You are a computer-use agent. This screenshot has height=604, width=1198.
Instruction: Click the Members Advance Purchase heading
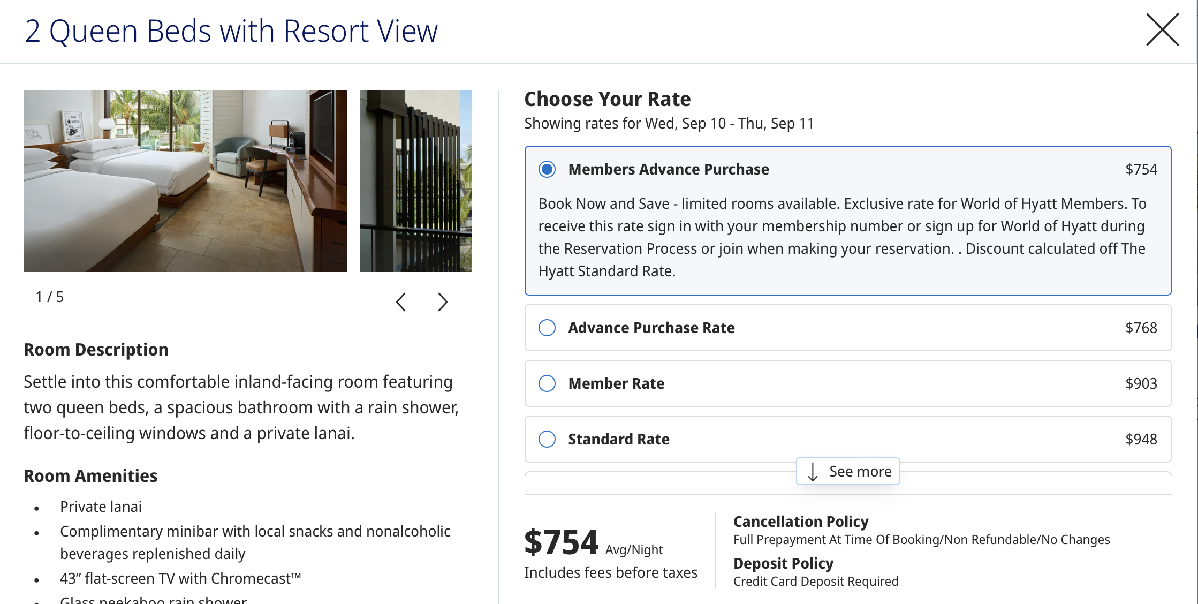[668, 169]
